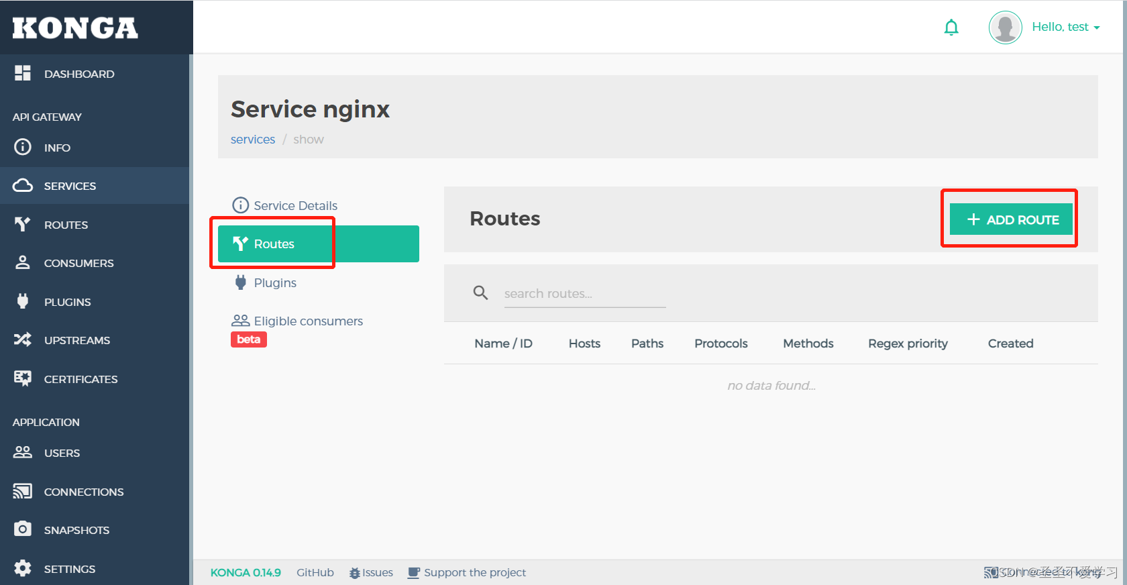Open notifications bell icon
1127x585 pixels.
(951, 28)
